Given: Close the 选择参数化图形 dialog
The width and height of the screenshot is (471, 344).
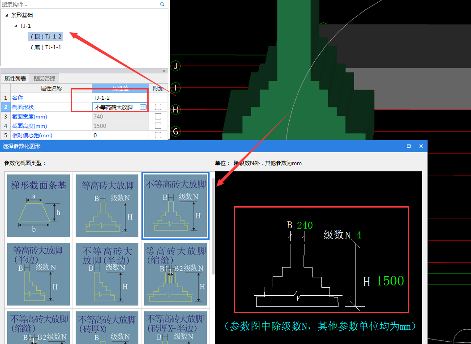Looking at the screenshot, I should click(x=421, y=146).
